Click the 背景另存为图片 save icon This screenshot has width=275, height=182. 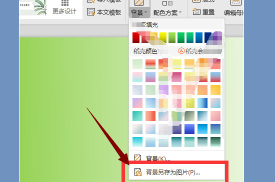pyautogui.click(x=137, y=172)
